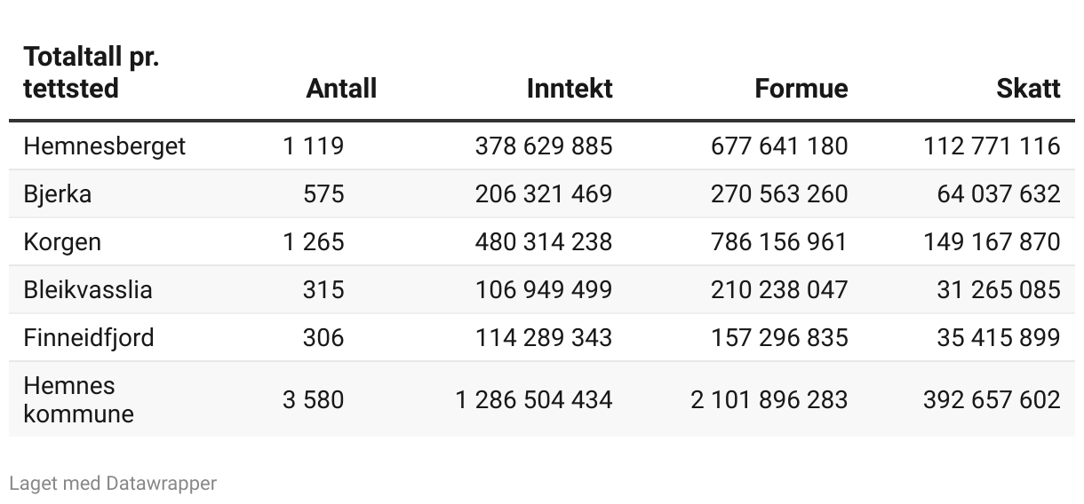Select the Finneidfjord row label
Image resolution: width=1084 pixels, height=504 pixels.
pyautogui.click(x=88, y=337)
